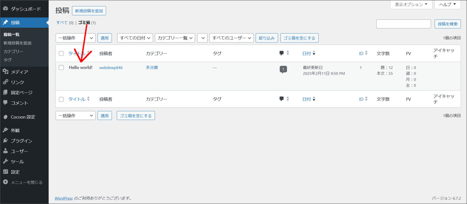Expand the すべての日付 date filter dropdown

(135, 38)
